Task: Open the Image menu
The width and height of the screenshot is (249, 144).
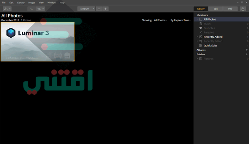Action: pos(31,2)
